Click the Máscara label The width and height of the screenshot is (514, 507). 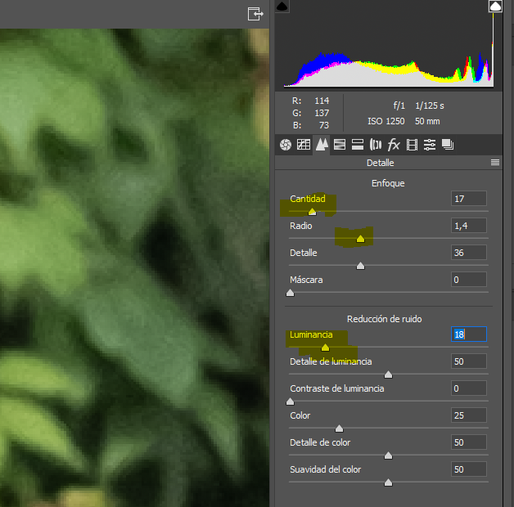306,280
